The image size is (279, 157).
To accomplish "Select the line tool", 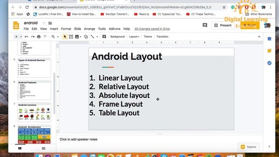I will point(92,37).
